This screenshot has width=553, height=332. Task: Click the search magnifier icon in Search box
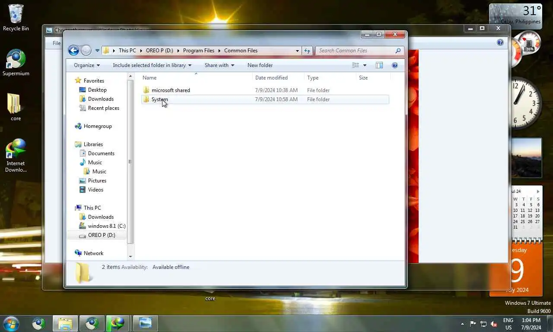pyautogui.click(x=398, y=51)
